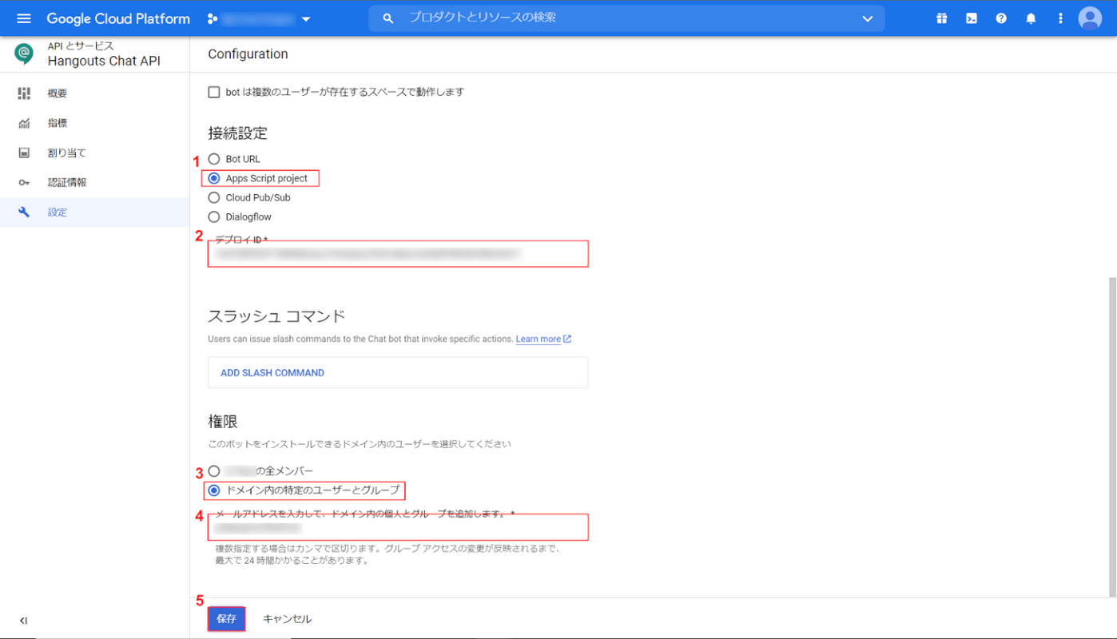This screenshot has width=1117, height=639.
Task: Select ドメイン内の特定のユーザーとグループ radio option
Action: tap(213, 490)
